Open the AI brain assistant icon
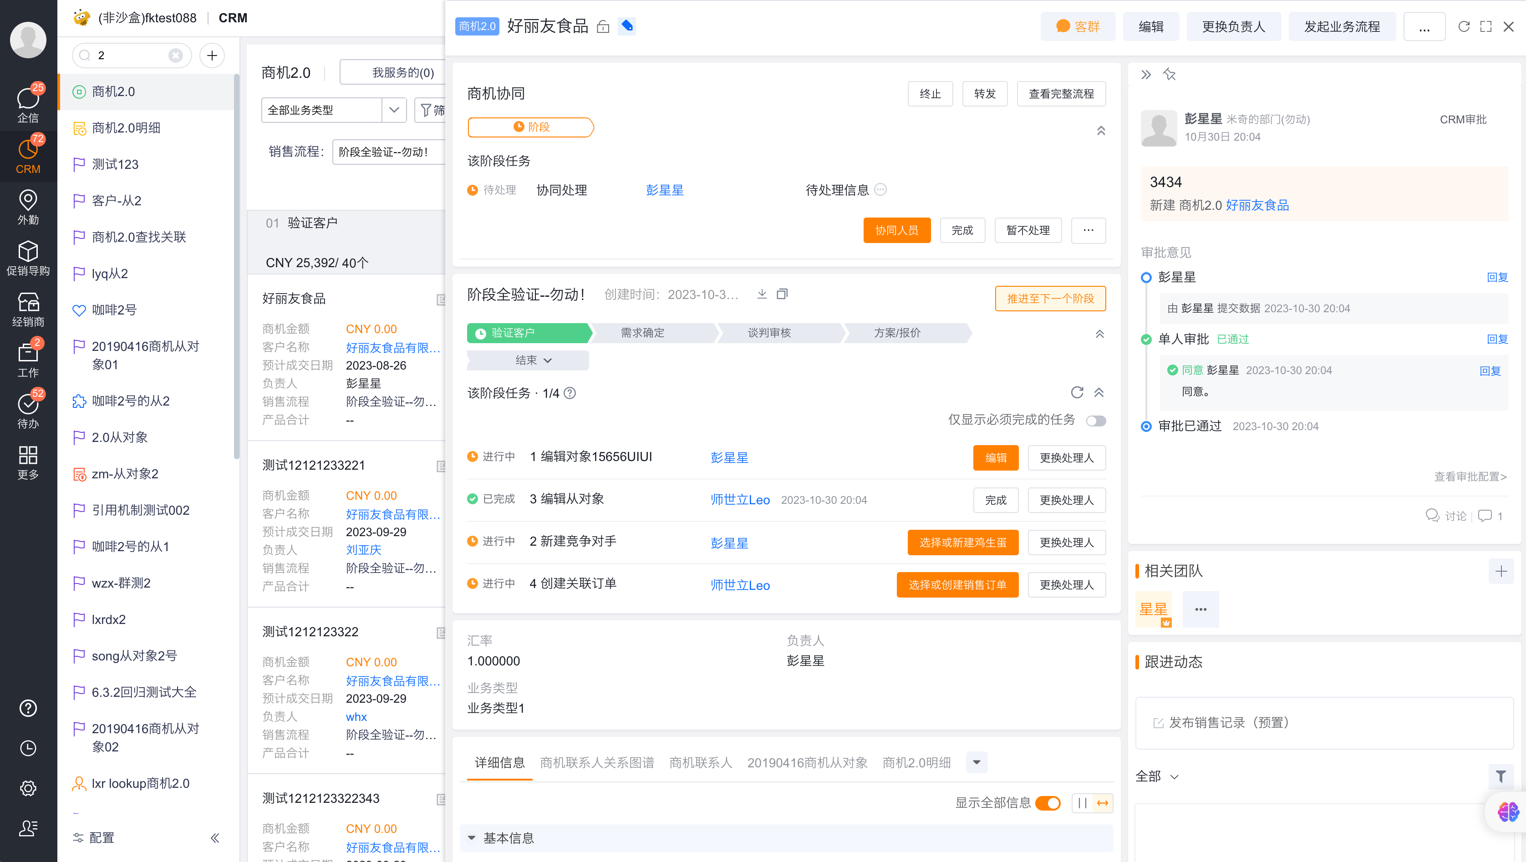Viewport: 1526px width, 862px height. click(x=1508, y=811)
